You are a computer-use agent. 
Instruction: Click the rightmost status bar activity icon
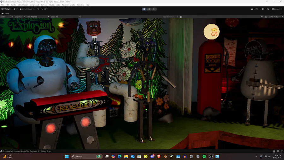pyautogui.click(x=282, y=151)
